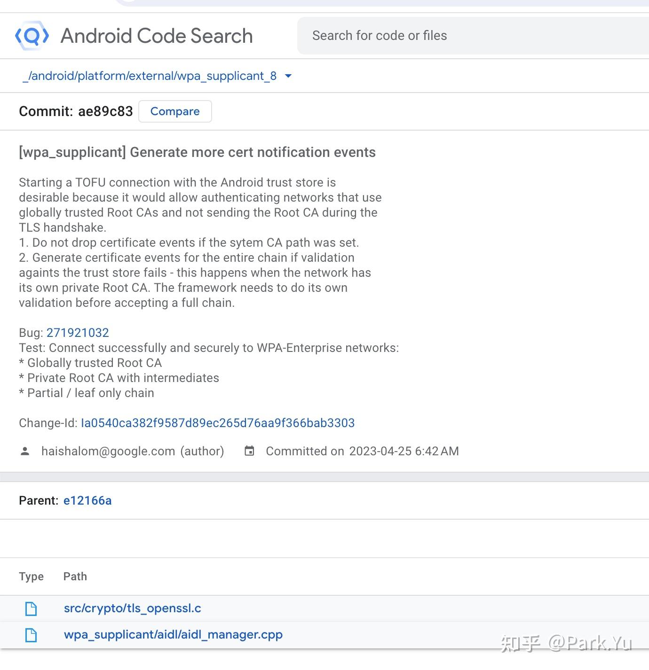Open bug 271921032
The width and height of the screenshot is (649, 670).
click(x=78, y=333)
